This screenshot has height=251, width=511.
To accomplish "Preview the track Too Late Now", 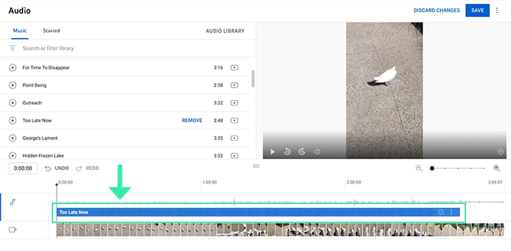I will (x=12, y=120).
